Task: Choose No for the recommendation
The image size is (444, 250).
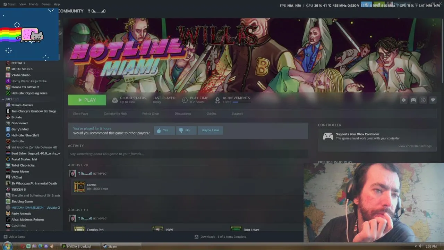Action: (x=186, y=130)
